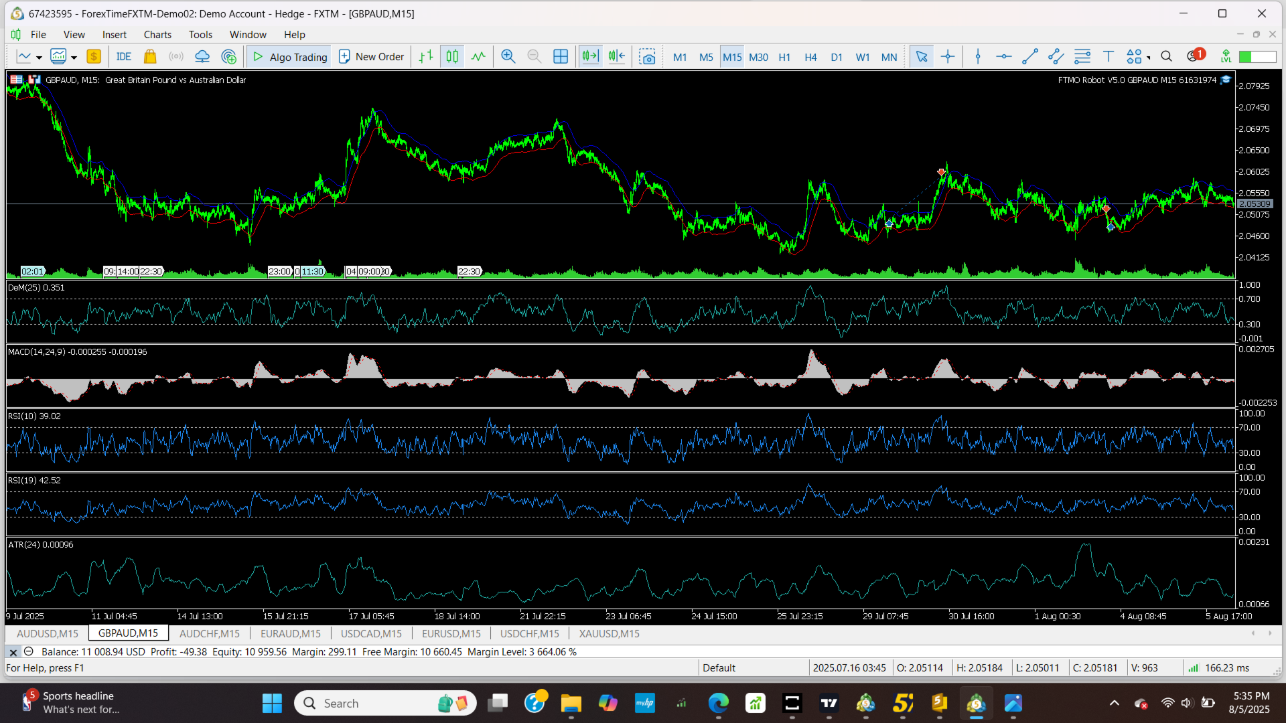The image size is (1286, 723).
Task: Select the trendline drawing tool
Action: point(1030,57)
